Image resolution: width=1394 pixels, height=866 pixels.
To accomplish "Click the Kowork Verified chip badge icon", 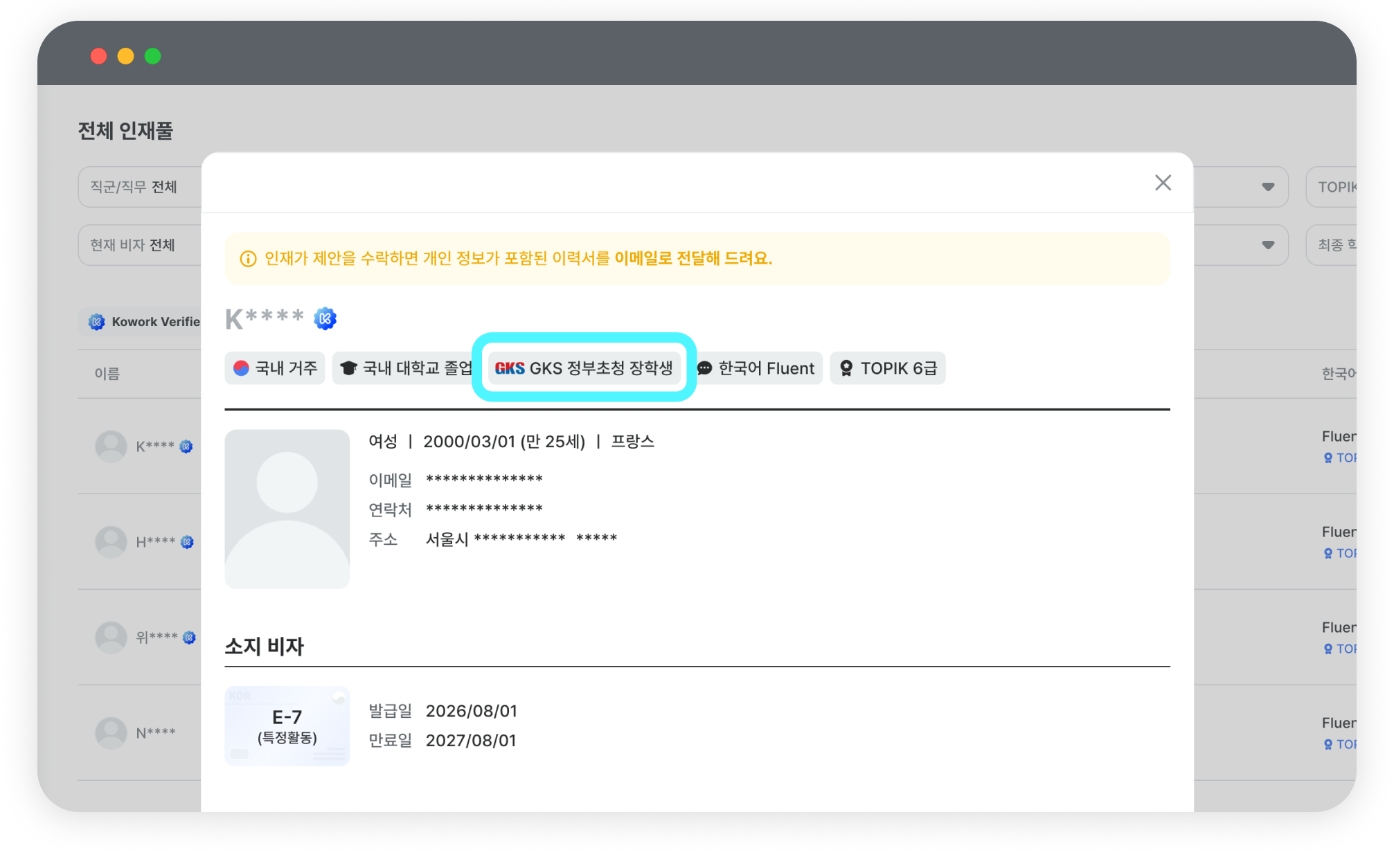I will pyautogui.click(x=97, y=322).
